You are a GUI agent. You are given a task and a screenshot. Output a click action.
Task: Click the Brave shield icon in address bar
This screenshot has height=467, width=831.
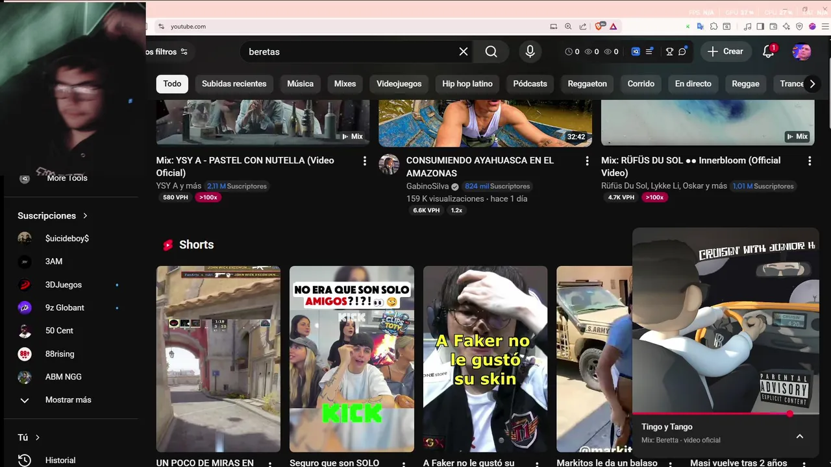point(599,27)
